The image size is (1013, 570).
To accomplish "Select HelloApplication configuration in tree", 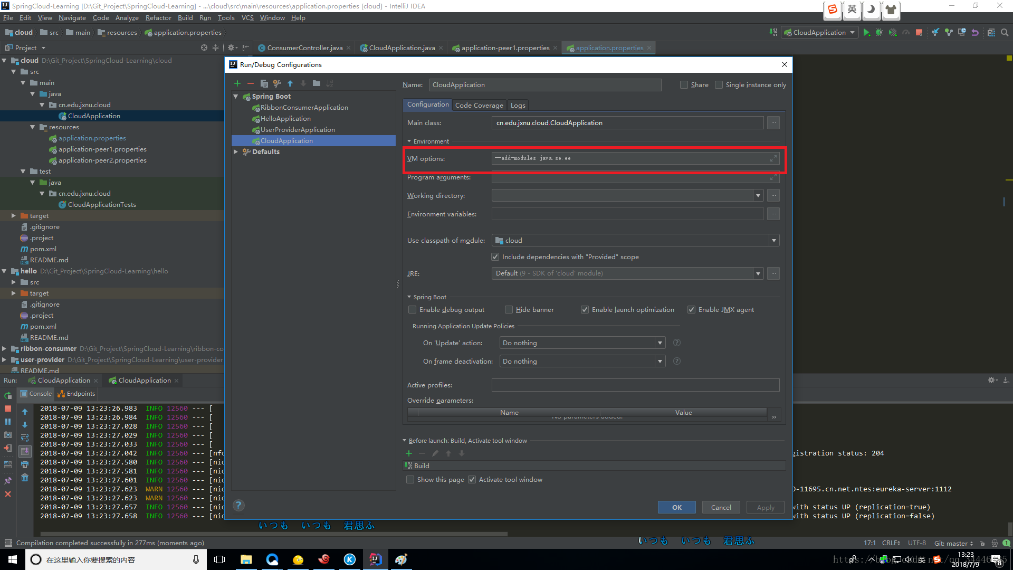I will 285,119.
